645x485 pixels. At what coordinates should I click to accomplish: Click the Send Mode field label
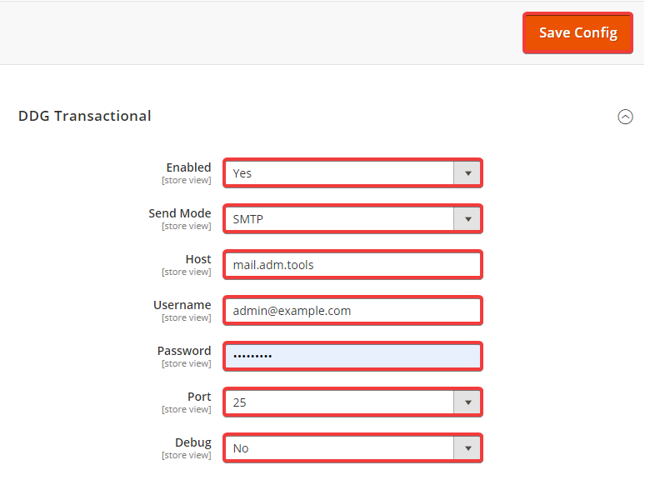[x=180, y=213]
